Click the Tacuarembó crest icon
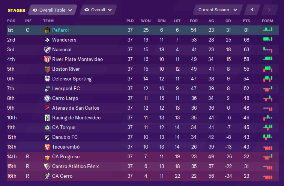Viewport: 284px width, 186px height. tap(47, 147)
